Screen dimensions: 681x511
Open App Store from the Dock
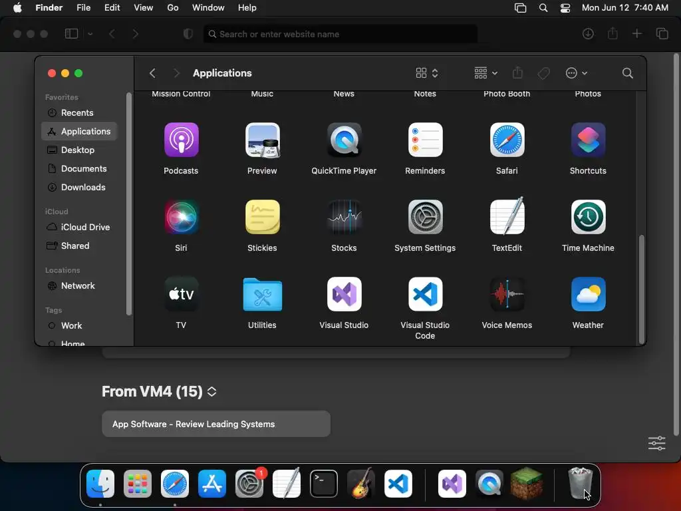coord(212,484)
